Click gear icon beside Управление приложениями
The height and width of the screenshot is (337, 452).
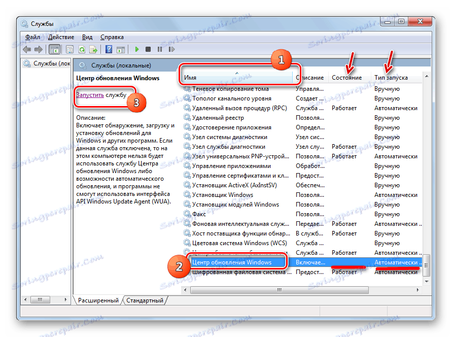pyautogui.click(x=187, y=166)
